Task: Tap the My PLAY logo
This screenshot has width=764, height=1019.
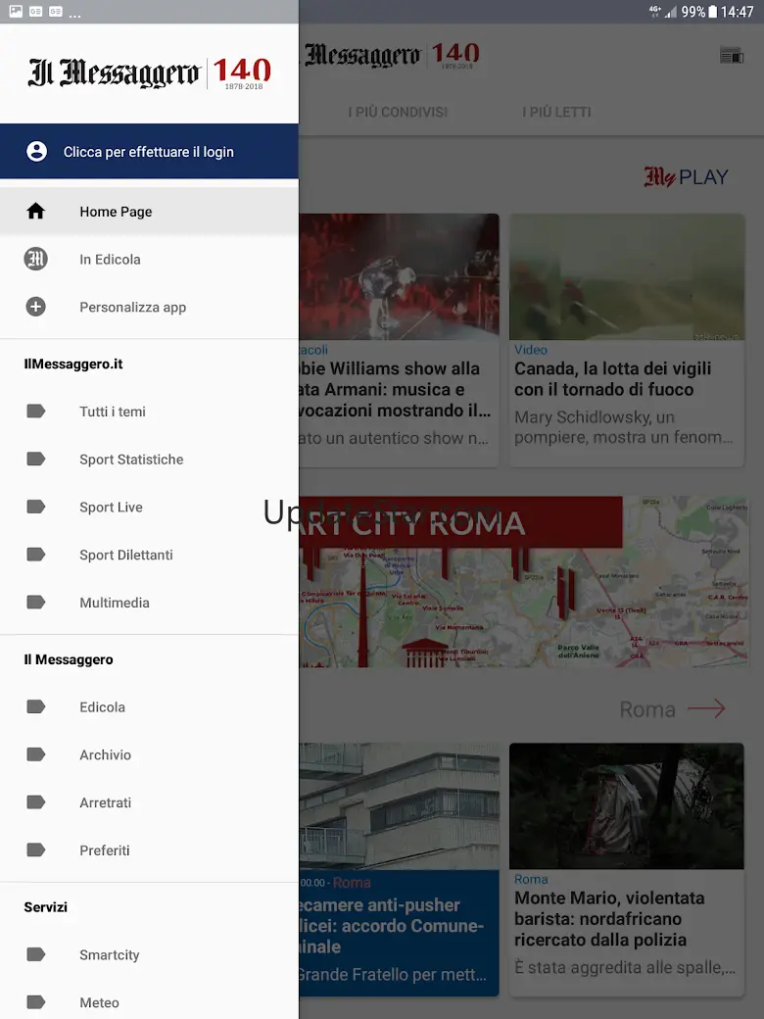Action: tap(686, 176)
